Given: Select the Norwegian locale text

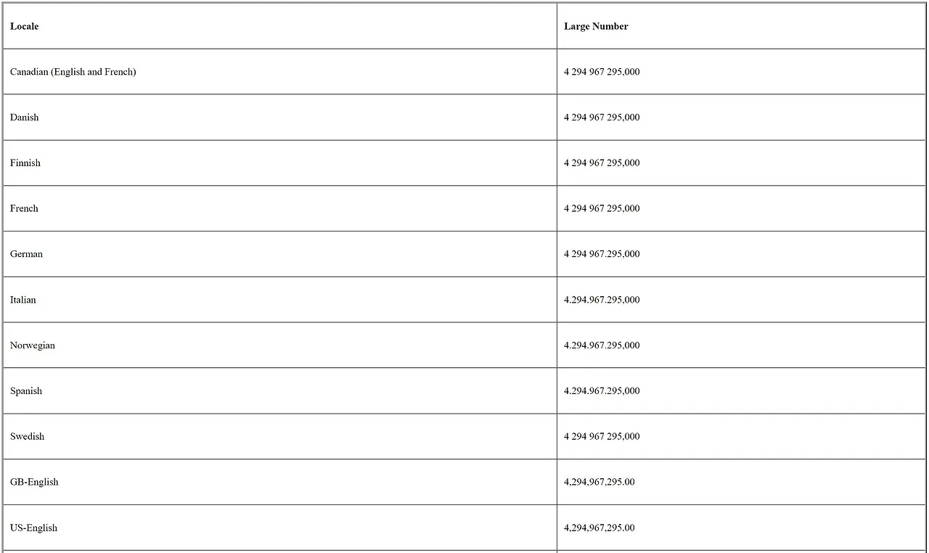Looking at the screenshot, I should (33, 345).
